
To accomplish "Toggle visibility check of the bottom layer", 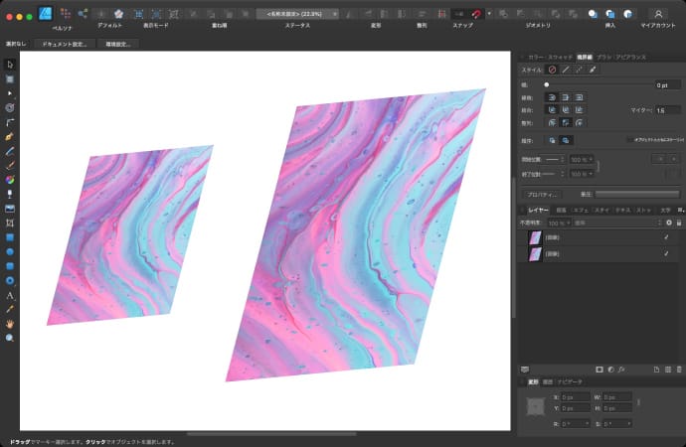I will 665,254.
